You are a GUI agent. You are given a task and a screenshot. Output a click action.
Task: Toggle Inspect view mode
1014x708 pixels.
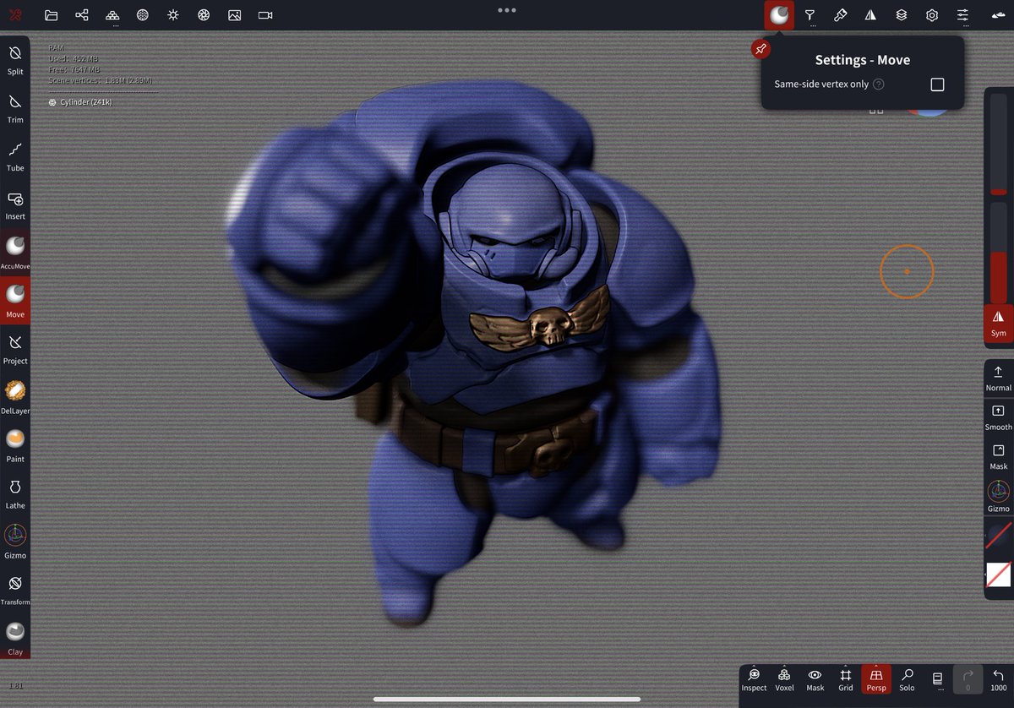tap(754, 679)
